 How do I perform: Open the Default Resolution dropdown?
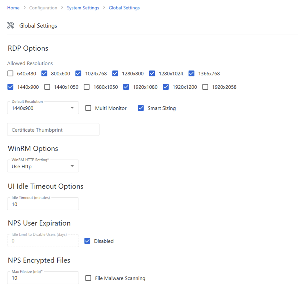click(x=43, y=108)
